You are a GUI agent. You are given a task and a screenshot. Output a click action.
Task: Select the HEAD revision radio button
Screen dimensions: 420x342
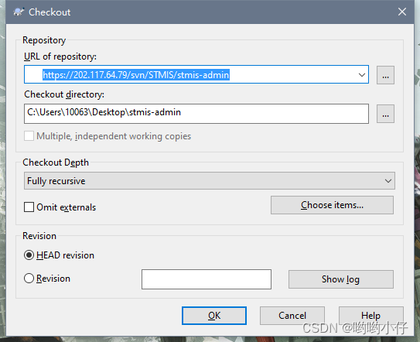pyautogui.click(x=29, y=255)
